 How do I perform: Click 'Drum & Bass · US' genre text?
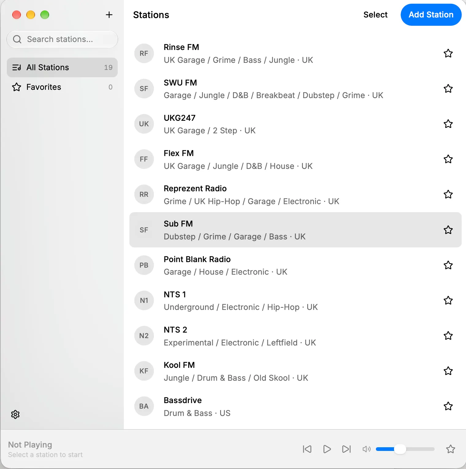[x=197, y=413]
